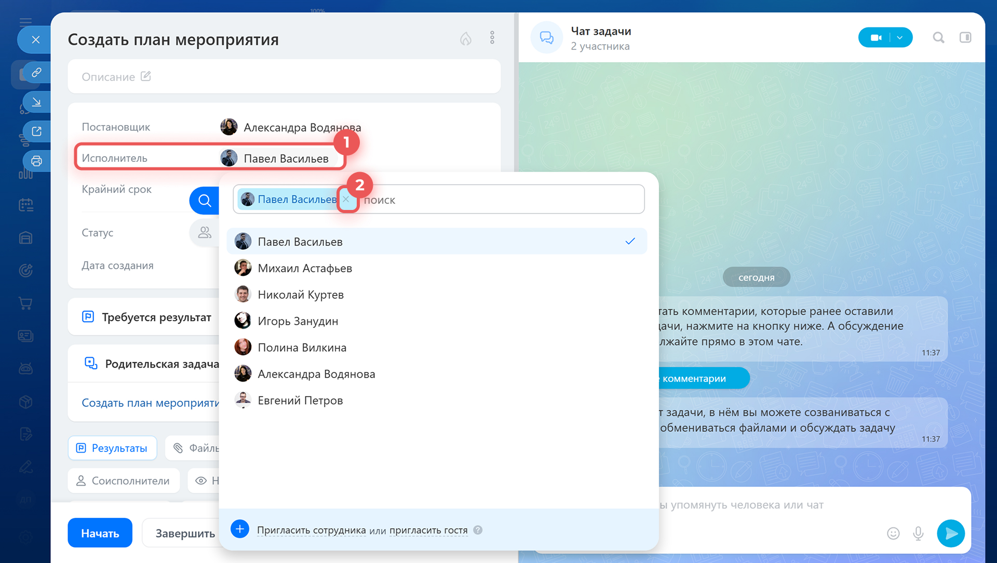Click the copy link sidebar icon
This screenshot has height=563, width=997.
(36, 73)
